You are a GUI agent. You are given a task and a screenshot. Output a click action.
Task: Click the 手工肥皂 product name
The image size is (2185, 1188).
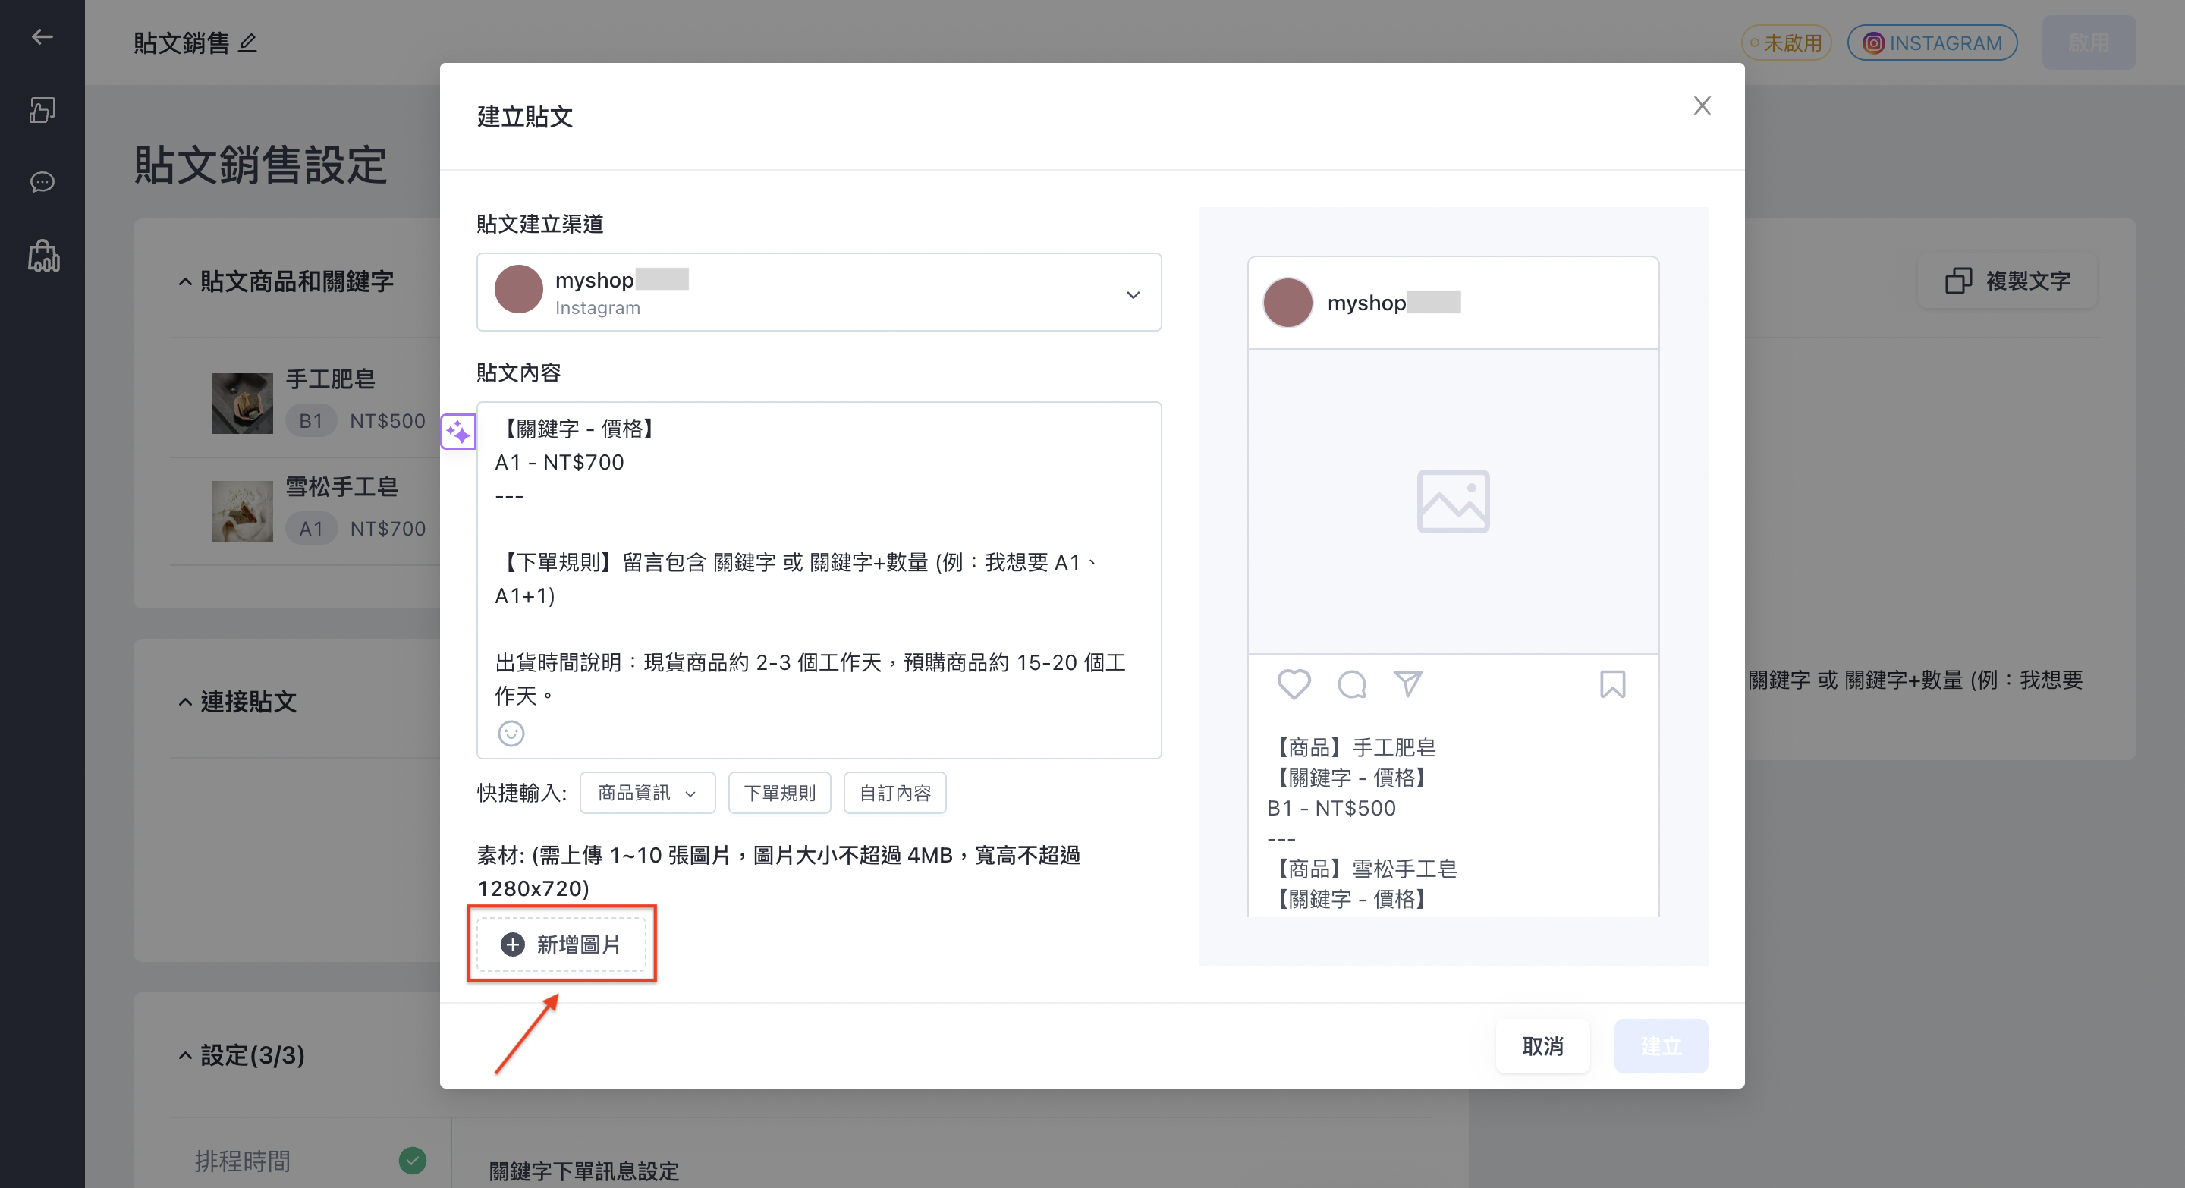[330, 379]
